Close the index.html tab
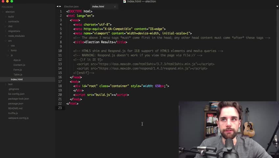The image size is (279, 158). 115,7
